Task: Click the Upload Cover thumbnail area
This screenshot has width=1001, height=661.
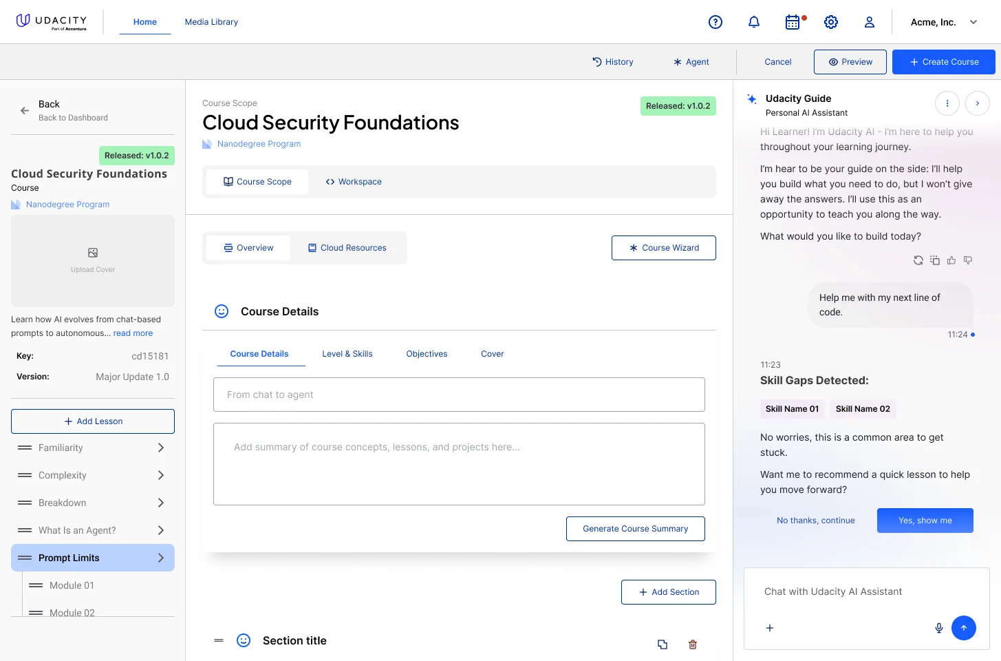Action: (93, 261)
